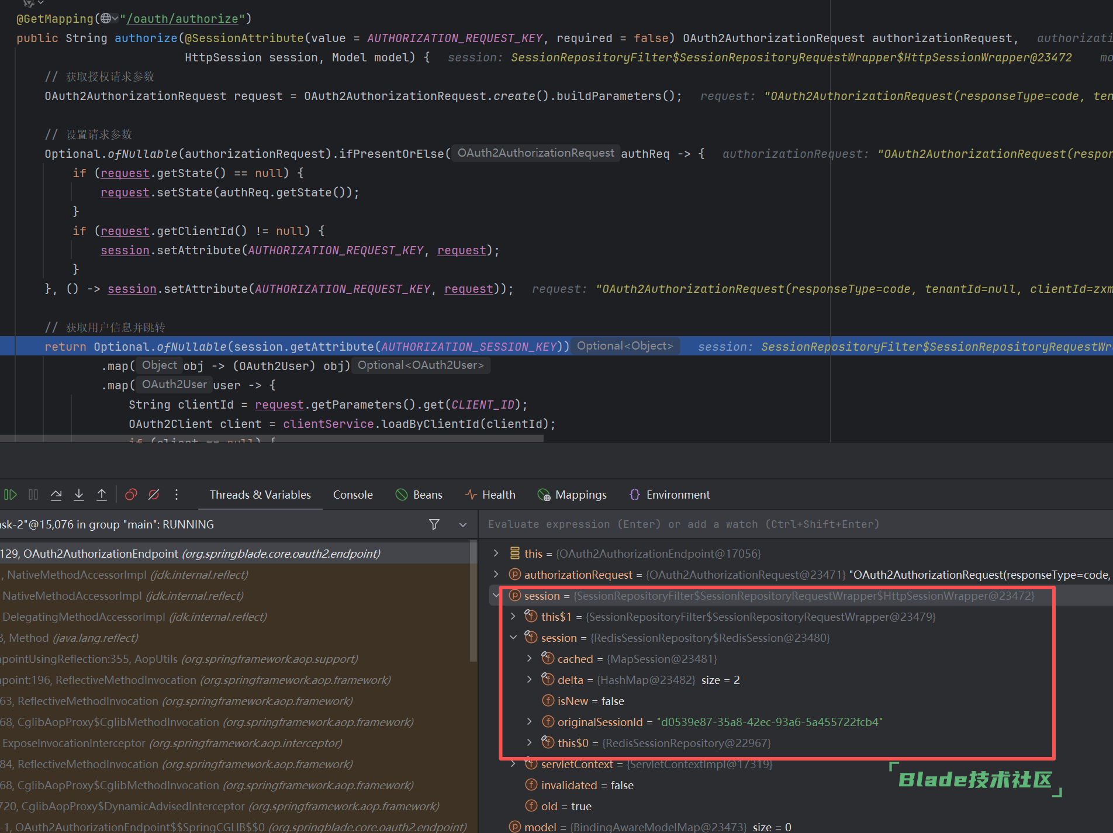Expand the authorizationRequest variable

(496, 574)
